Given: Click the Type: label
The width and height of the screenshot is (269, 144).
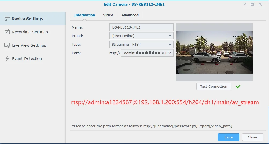Looking at the screenshot, I should pyautogui.click(x=76, y=45).
